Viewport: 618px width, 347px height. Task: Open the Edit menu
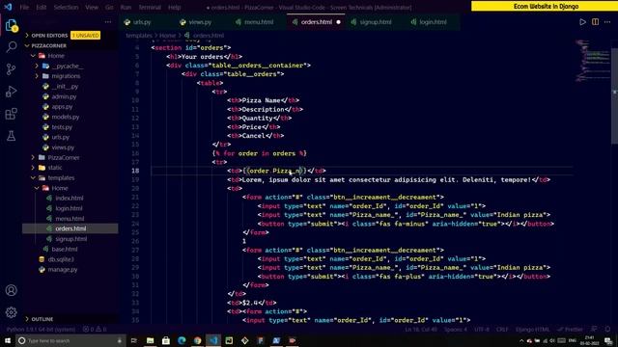click(41, 7)
